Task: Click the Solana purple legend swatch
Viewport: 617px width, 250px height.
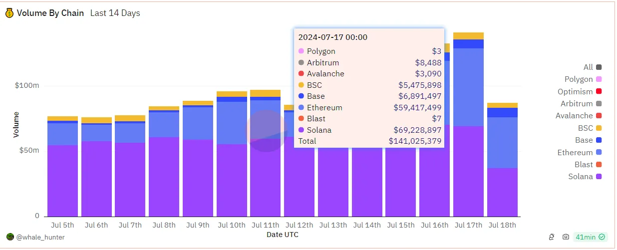Action: tap(599, 177)
